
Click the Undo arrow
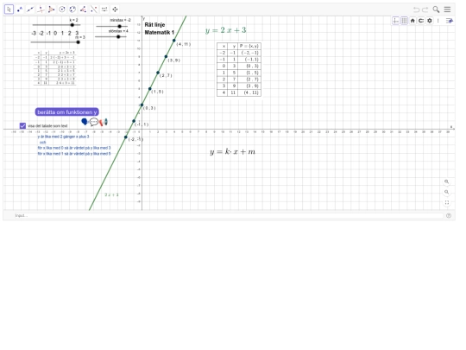pyautogui.click(x=416, y=10)
